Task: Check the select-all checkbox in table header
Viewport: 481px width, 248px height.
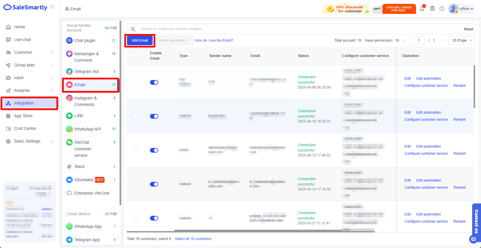Action: tap(136, 56)
